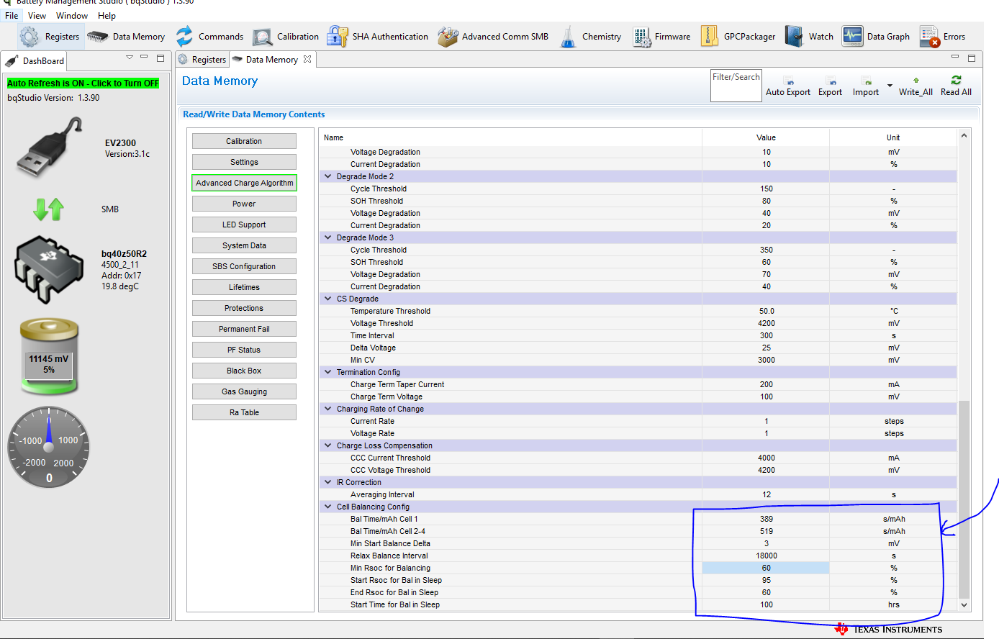
Task: Open the Commands toolbar icon
Action: (x=184, y=37)
